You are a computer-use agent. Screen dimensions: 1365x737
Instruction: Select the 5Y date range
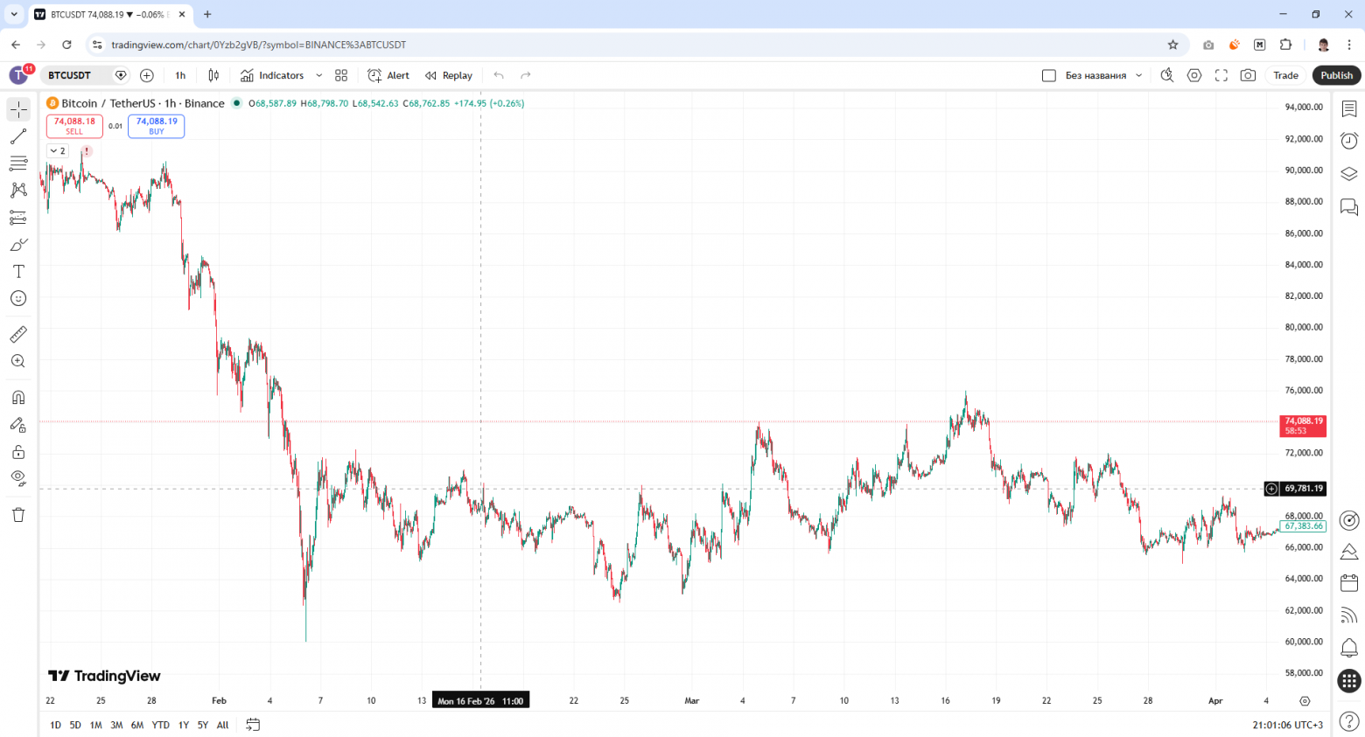(203, 725)
